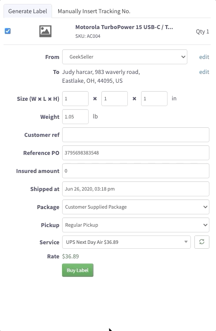Screen dimensions: 216x331
Task: Edit the From address
Action: point(204,57)
